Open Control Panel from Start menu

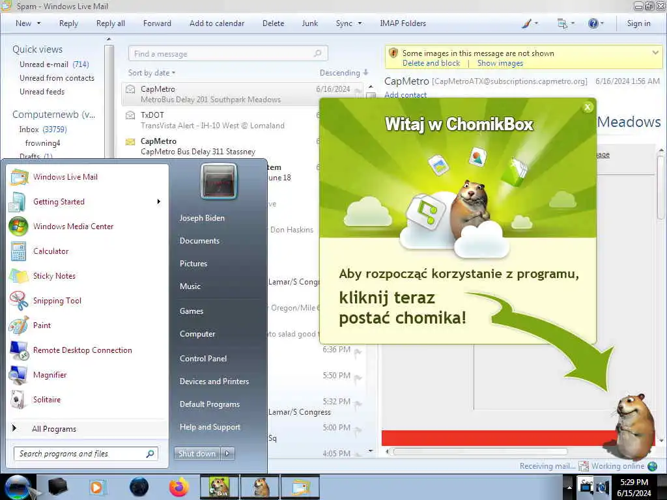pos(203,359)
